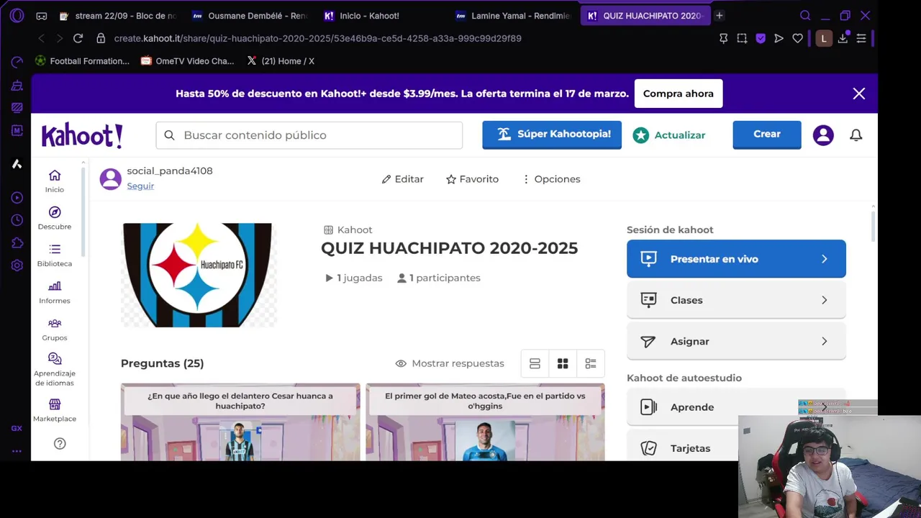Image resolution: width=921 pixels, height=518 pixels.
Task: Open Huachipato FC cover image
Action: pyautogui.click(x=199, y=275)
